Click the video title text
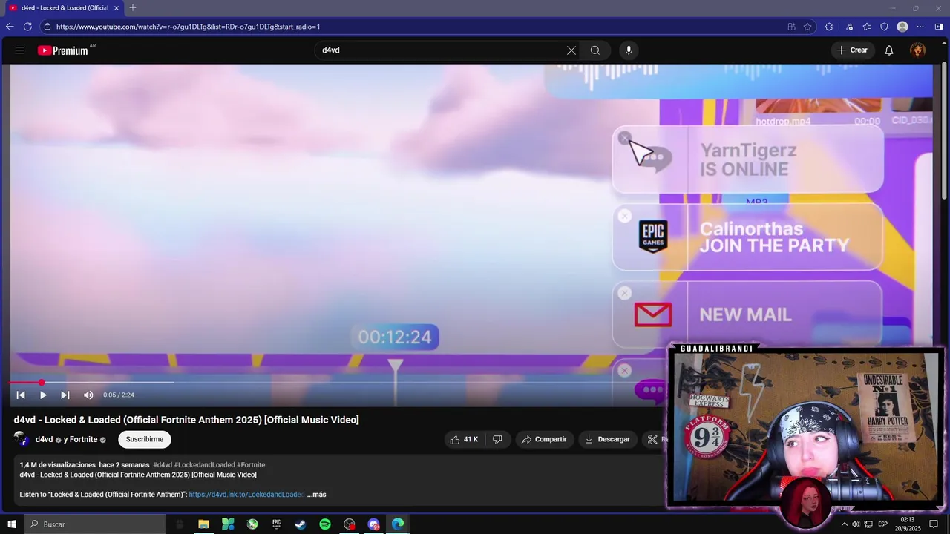950x534 pixels. (x=186, y=420)
